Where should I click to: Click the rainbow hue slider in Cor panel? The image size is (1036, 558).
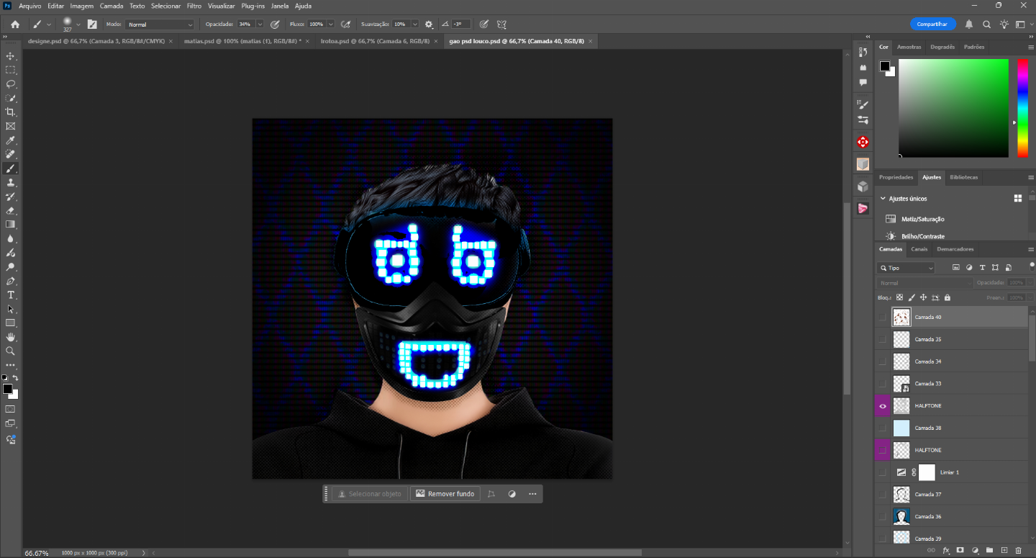(1022, 108)
